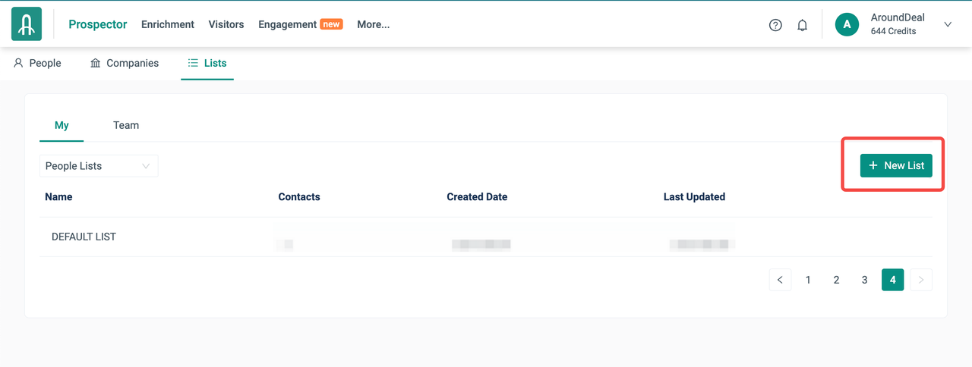Click the user avatar circle
Viewport: 972px width, 367px height.
coord(847,24)
